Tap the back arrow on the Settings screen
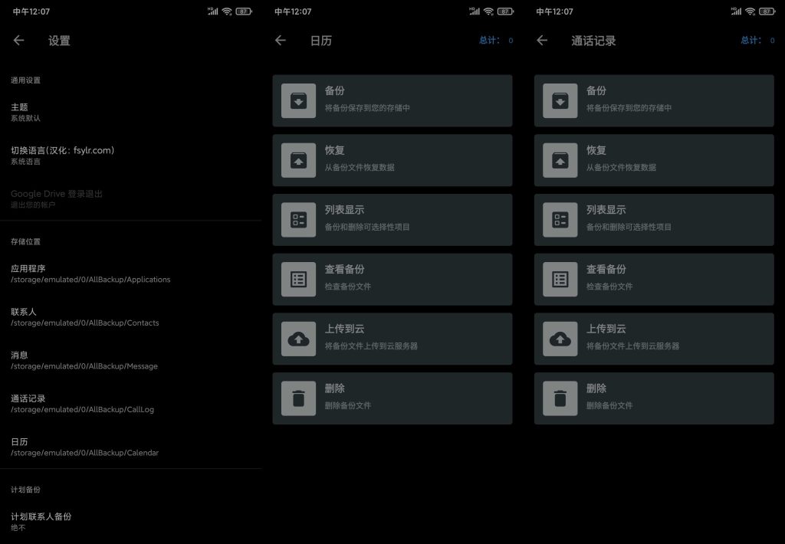785x544 pixels. point(18,41)
